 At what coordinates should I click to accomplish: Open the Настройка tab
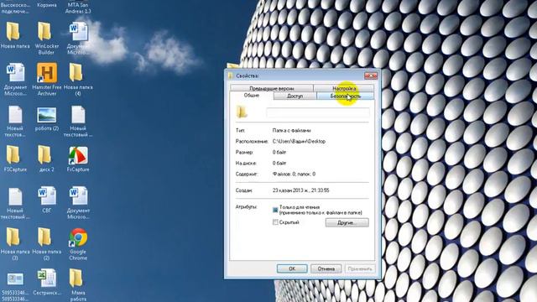tap(343, 88)
